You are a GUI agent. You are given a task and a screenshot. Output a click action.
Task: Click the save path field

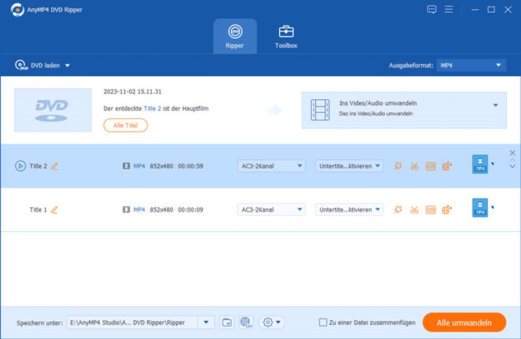pyautogui.click(x=132, y=322)
